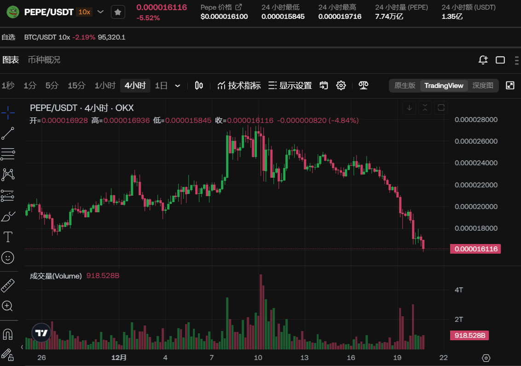This screenshot has height=366, width=521.
Task: Click the price alert bell icon
Action: pyautogui.click(x=483, y=60)
